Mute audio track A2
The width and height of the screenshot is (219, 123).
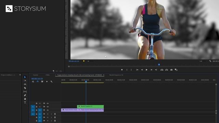48,118
